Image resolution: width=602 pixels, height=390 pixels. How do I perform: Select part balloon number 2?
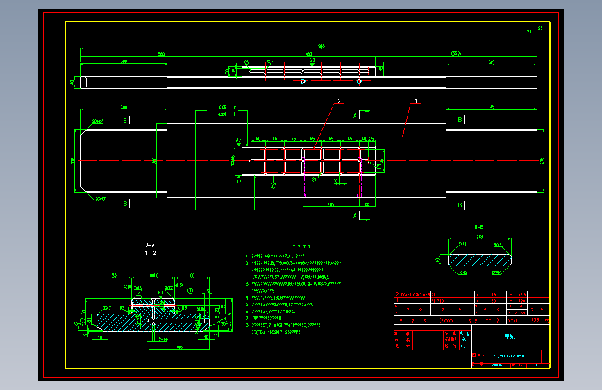click(x=339, y=101)
